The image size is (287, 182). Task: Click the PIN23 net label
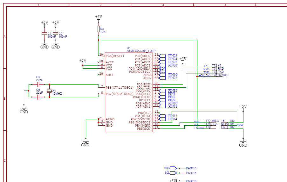pyautogui.click(x=173, y=56)
